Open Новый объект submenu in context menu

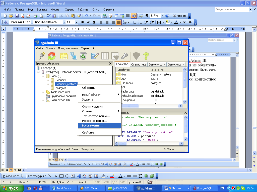[99, 95]
